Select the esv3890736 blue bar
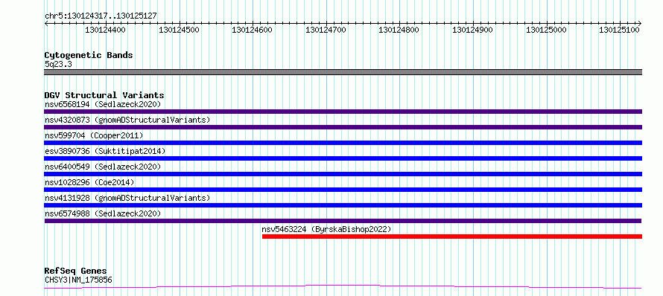 click(343, 158)
